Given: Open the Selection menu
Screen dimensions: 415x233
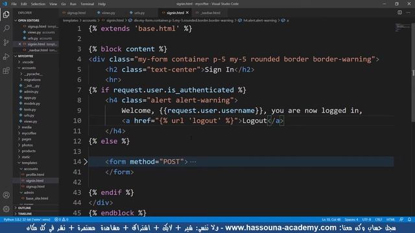Looking at the screenshot, I should (38, 4).
